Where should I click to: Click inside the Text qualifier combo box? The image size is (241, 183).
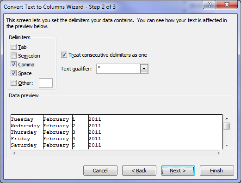118,69
